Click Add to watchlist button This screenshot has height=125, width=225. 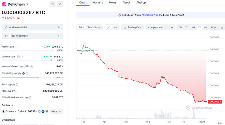[x=32, y=27]
